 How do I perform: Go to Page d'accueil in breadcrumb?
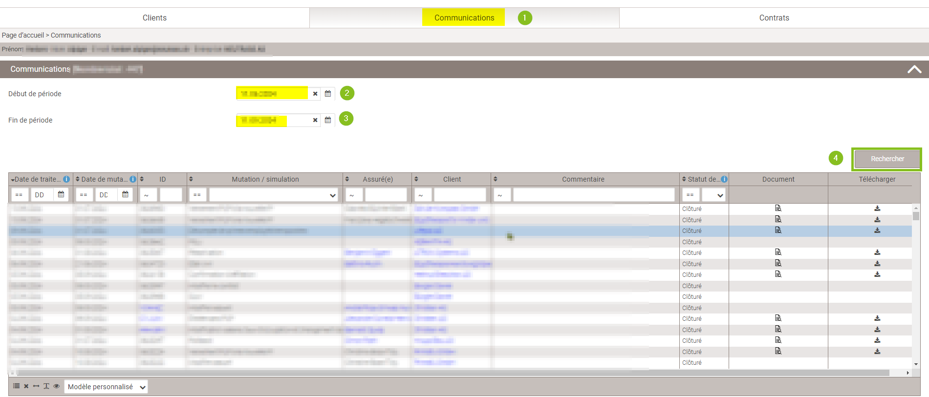[23, 35]
